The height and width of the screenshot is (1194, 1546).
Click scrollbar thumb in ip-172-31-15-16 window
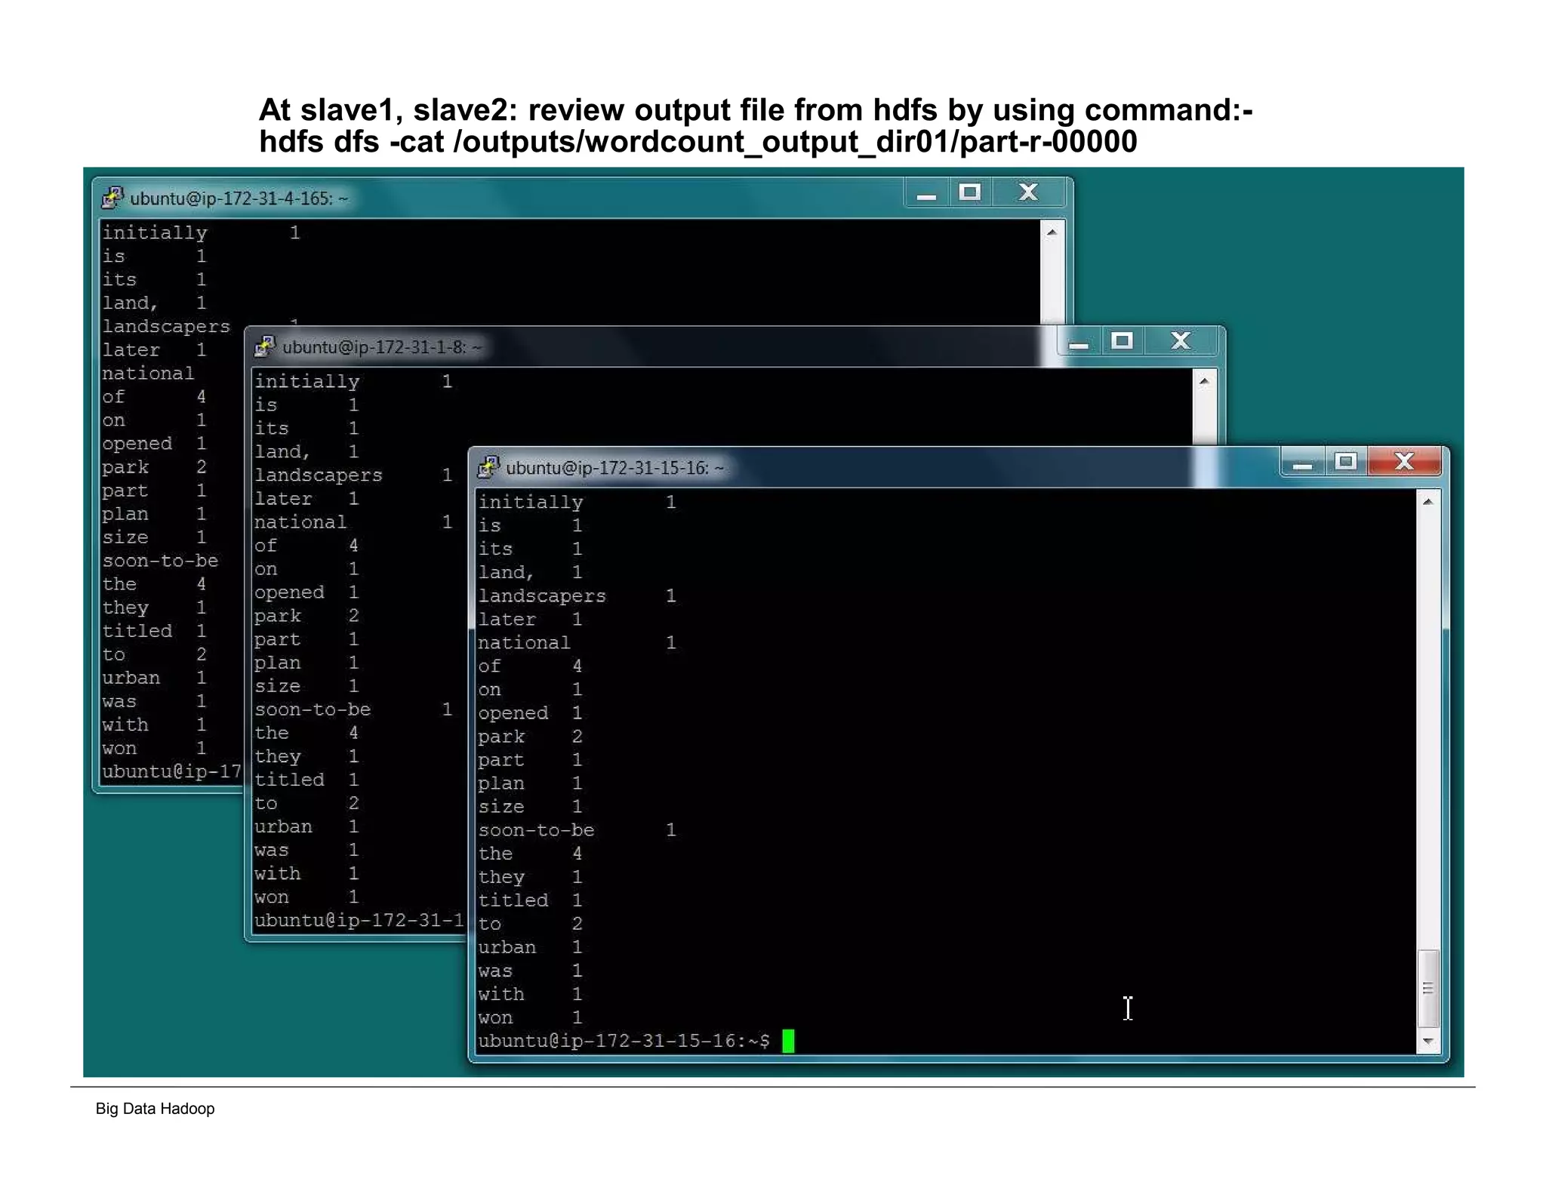[x=1427, y=988]
